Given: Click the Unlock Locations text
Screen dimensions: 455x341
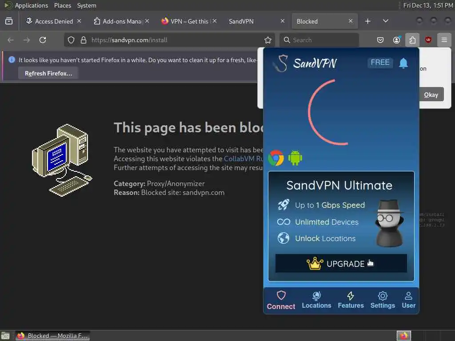Looking at the screenshot, I should point(325,238).
